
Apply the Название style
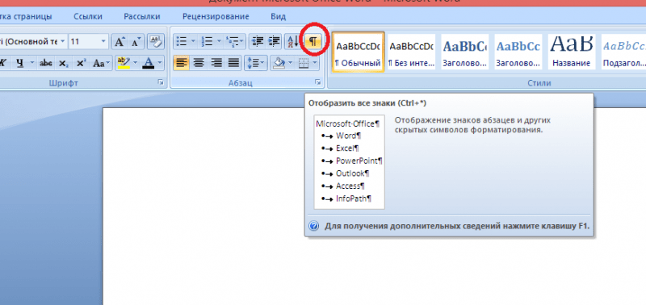(571, 52)
